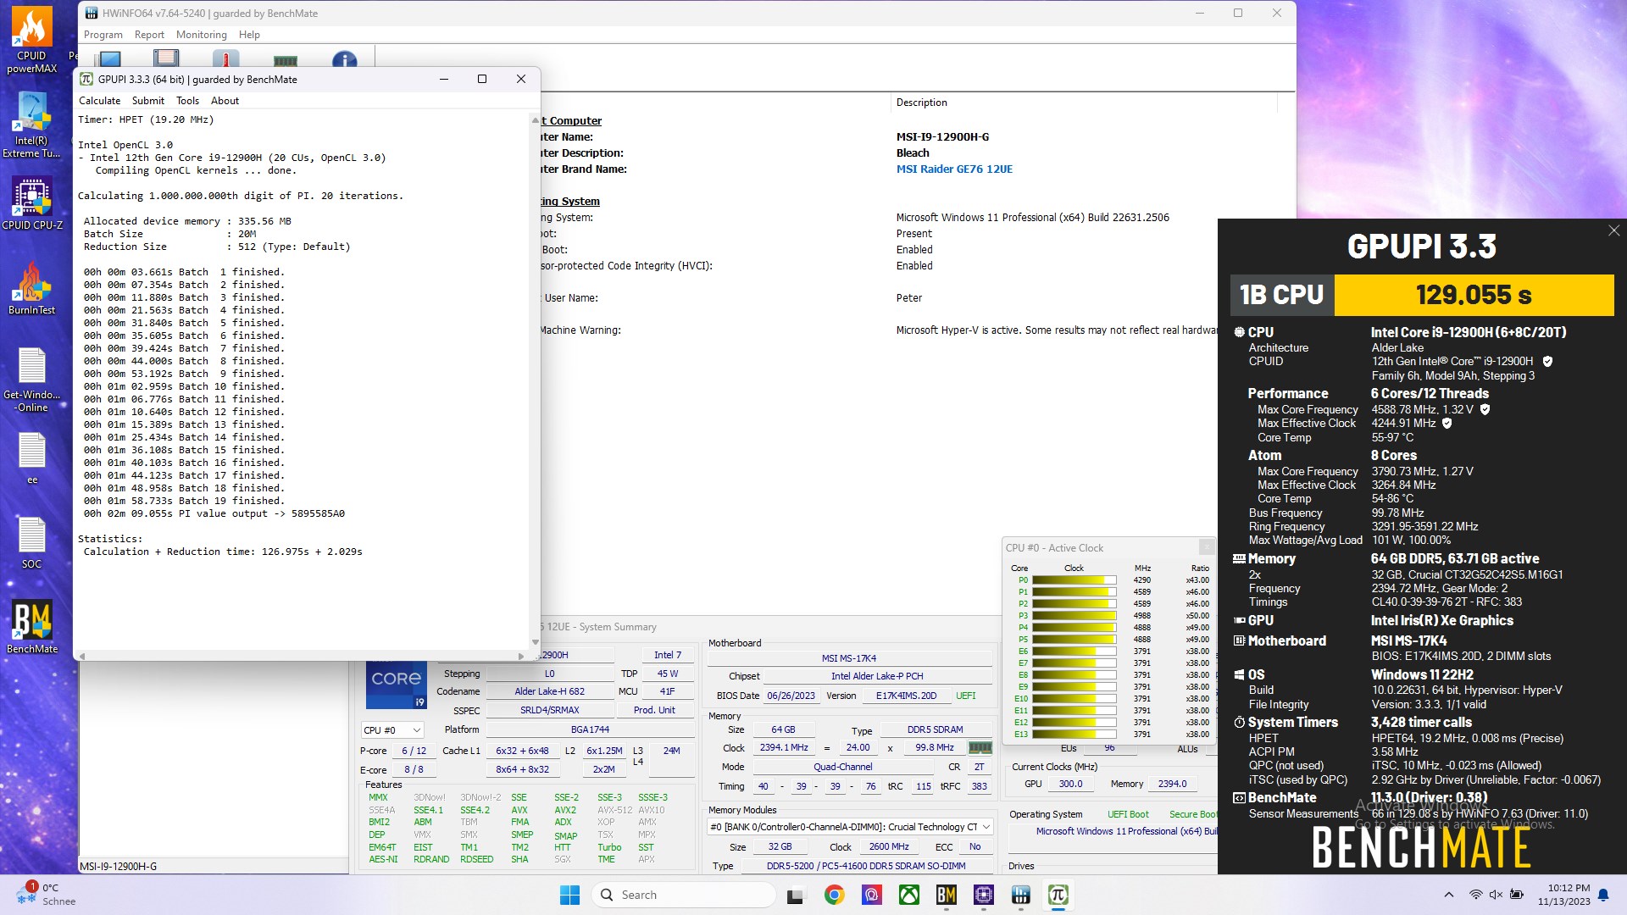Open BenchMate from taskbar BM icon

tap(946, 895)
